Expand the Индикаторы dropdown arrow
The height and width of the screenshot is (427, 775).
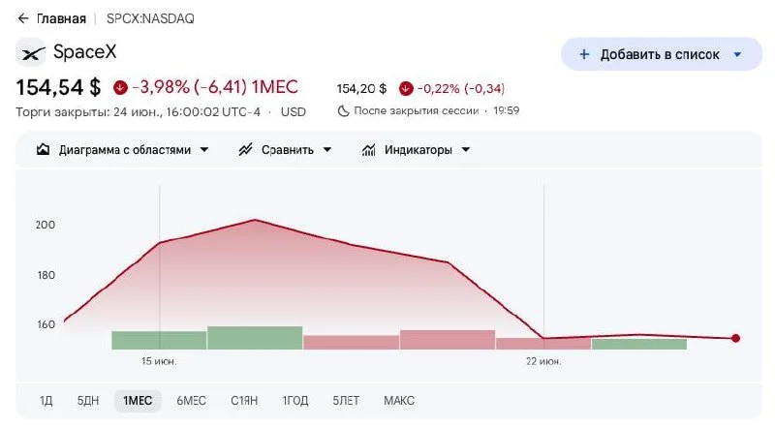pyautogui.click(x=466, y=150)
